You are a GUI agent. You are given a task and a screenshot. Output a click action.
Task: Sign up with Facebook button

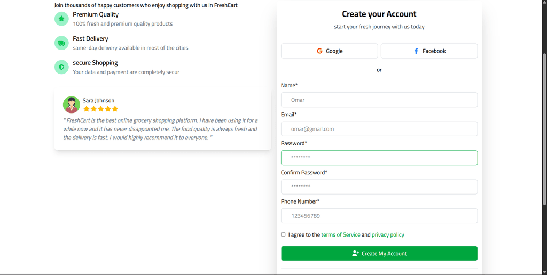click(429, 51)
